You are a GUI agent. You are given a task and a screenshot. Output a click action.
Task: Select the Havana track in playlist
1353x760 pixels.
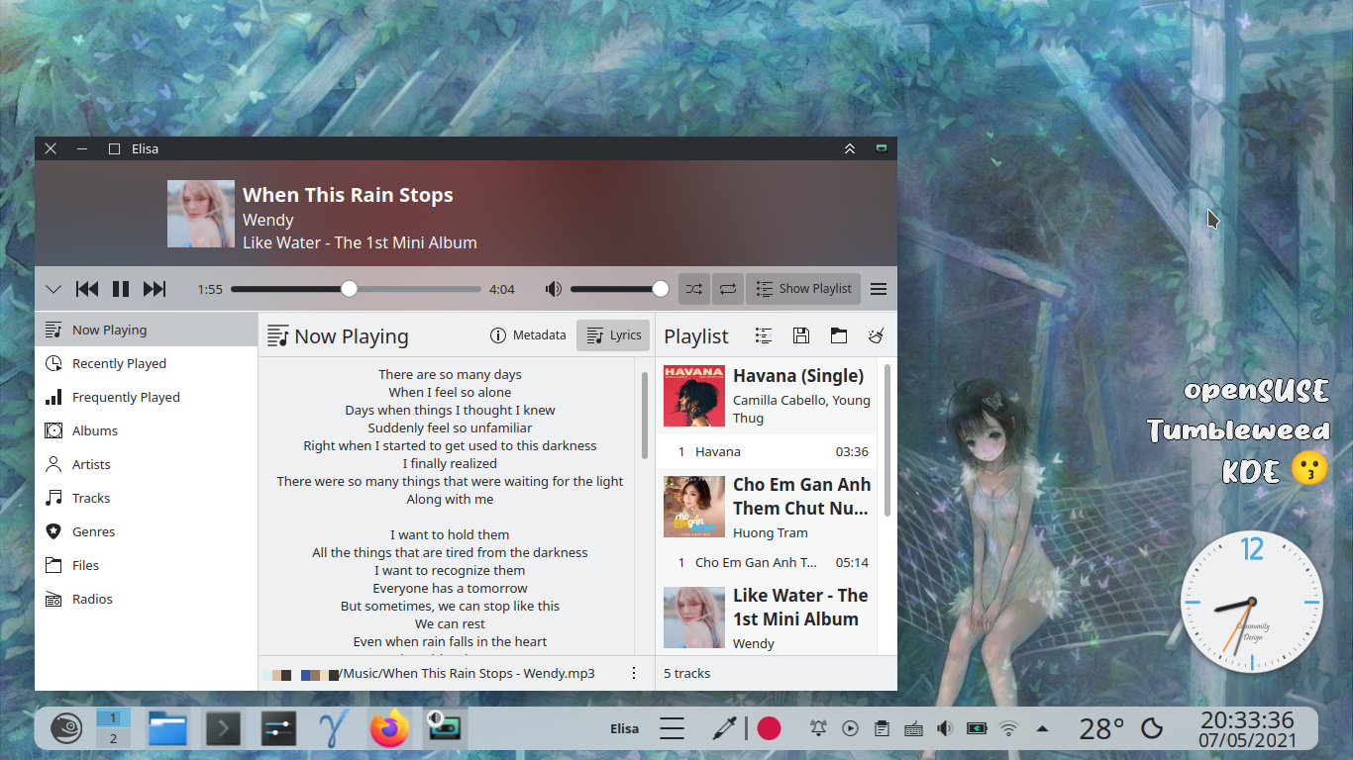(767, 451)
